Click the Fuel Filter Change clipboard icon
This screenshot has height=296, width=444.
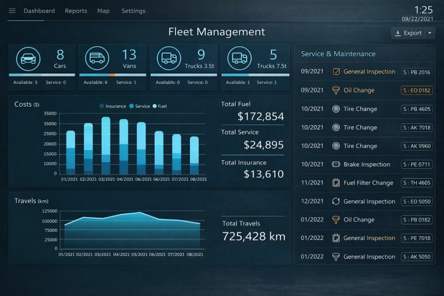coord(336,183)
